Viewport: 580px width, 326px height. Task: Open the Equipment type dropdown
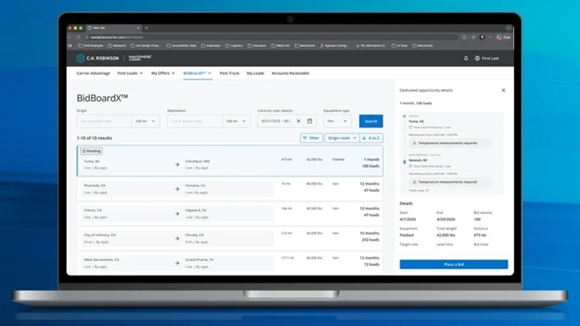[x=337, y=121]
